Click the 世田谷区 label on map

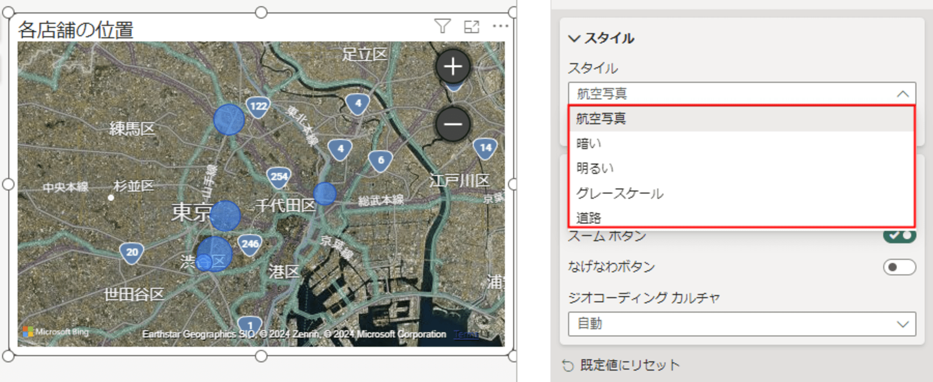(x=134, y=294)
